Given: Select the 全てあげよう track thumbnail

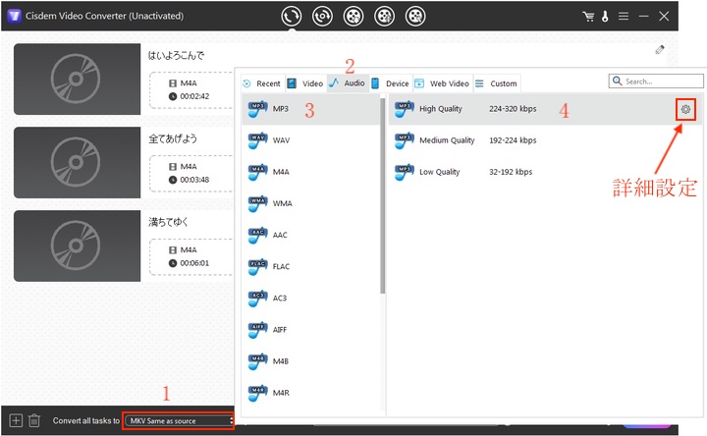Looking at the screenshot, I should (78, 162).
